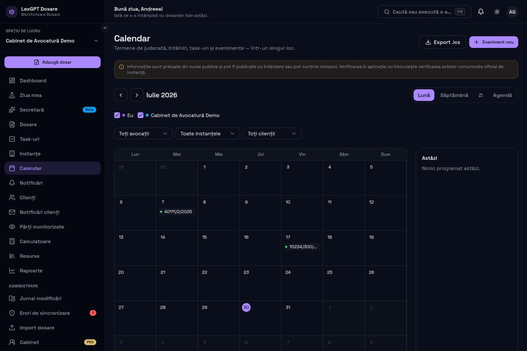Click the Task-uri checkbox icon
Image resolution: width=527 pixels, height=351 pixels.
point(12,139)
